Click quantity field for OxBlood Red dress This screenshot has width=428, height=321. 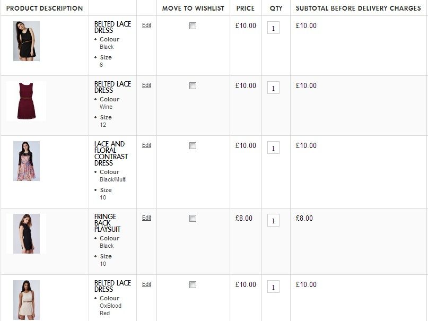[273, 287]
